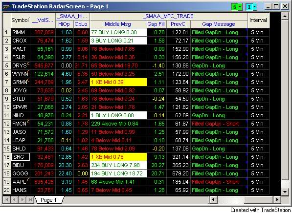Click AAPL 'Filled GapUp - Short' cell
Viewport: 292px width, 213px height.
coord(219,182)
